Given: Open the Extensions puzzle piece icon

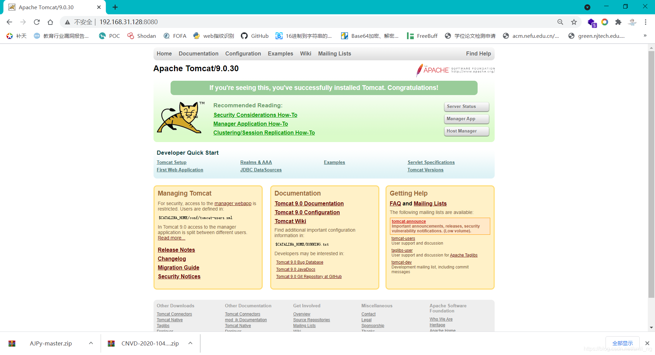Looking at the screenshot, I should pyautogui.click(x=618, y=22).
